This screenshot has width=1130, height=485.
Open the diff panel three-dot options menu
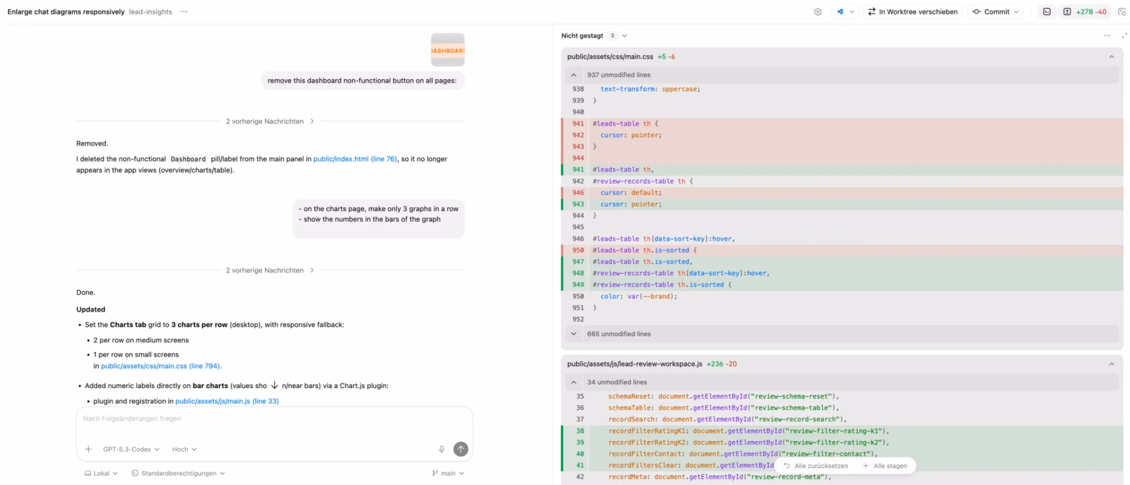click(x=1107, y=36)
